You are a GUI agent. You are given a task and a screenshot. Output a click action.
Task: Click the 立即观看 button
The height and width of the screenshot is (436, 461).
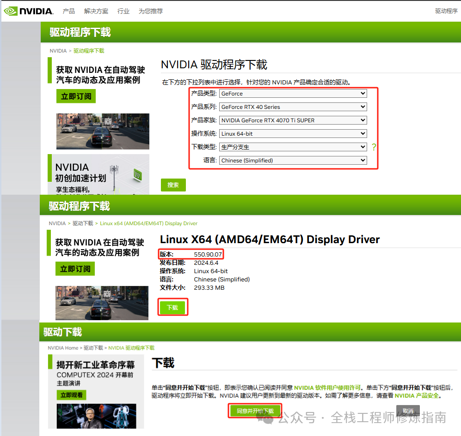[72, 395]
